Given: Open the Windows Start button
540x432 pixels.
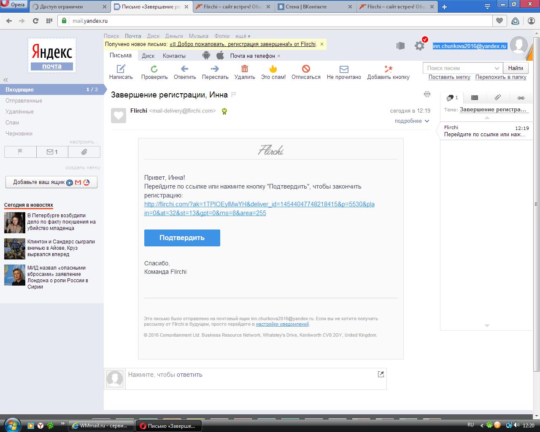Looking at the screenshot, I should pyautogui.click(x=11, y=425).
